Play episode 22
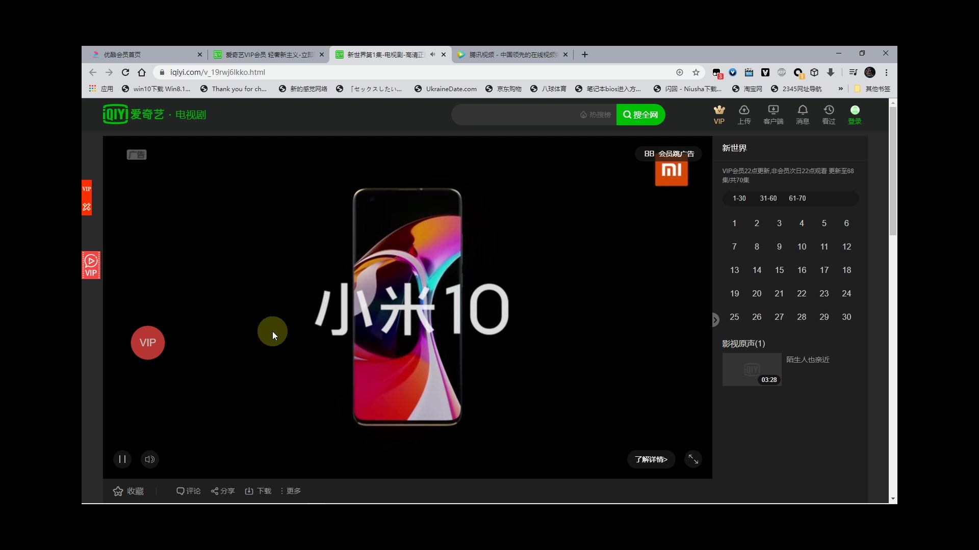The height and width of the screenshot is (550, 979). coord(802,293)
